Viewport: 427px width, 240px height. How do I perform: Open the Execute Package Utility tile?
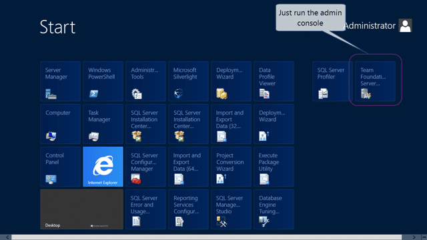(x=274, y=167)
